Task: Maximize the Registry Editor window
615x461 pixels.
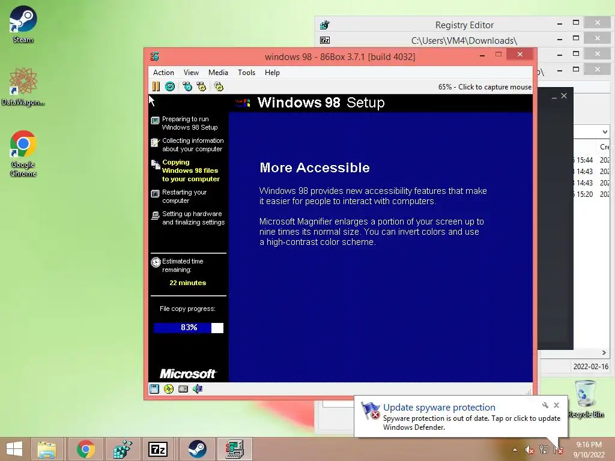Action: (x=576, y=23)
